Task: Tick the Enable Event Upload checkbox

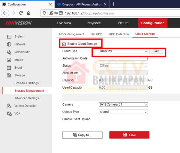Action: [100, 119]
